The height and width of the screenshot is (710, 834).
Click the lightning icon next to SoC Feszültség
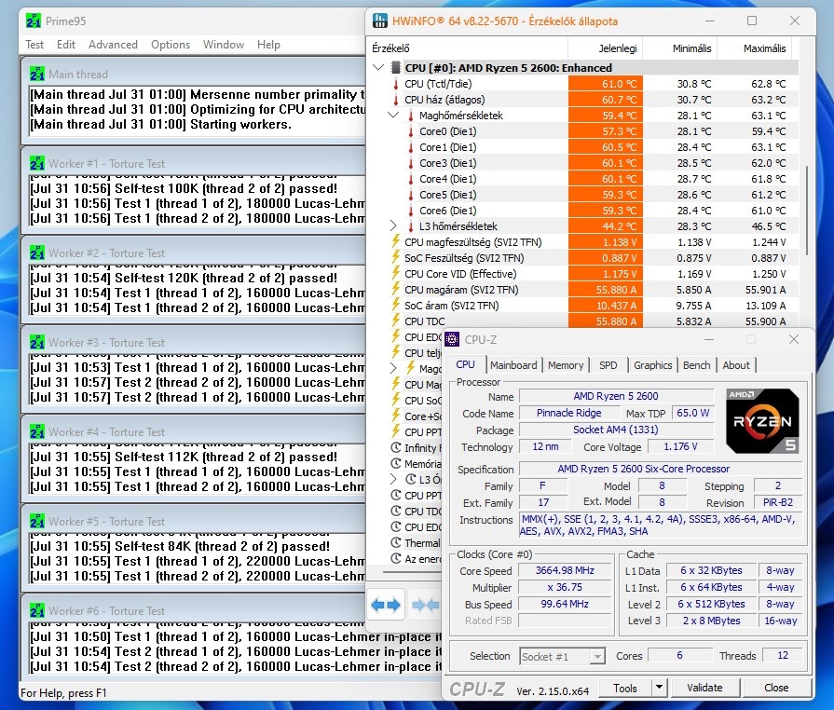point(396,257)
